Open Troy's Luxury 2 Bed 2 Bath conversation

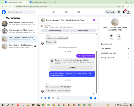[19, 31]
